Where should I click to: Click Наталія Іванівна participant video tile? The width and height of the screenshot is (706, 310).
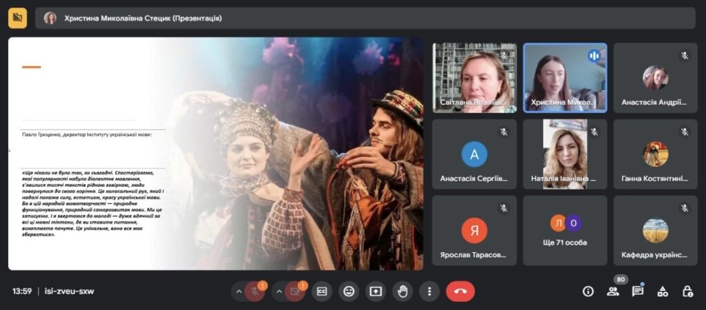coord(565,154)
